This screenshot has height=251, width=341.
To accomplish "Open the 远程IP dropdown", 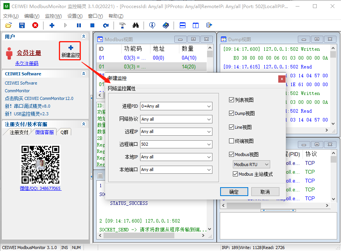I will pos(209,131).
